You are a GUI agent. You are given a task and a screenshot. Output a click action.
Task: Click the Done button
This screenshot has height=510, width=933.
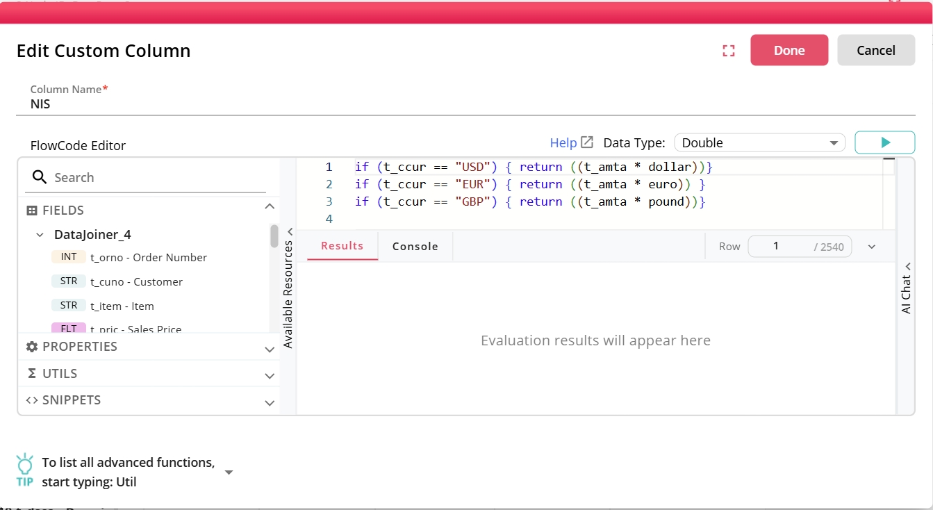(x=789, y=50)
